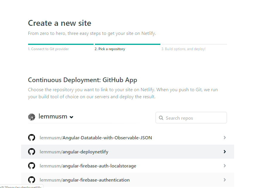
Task: Click chevron for angular-firebase-auth-localstorage row
Action: tap(224, 166)
